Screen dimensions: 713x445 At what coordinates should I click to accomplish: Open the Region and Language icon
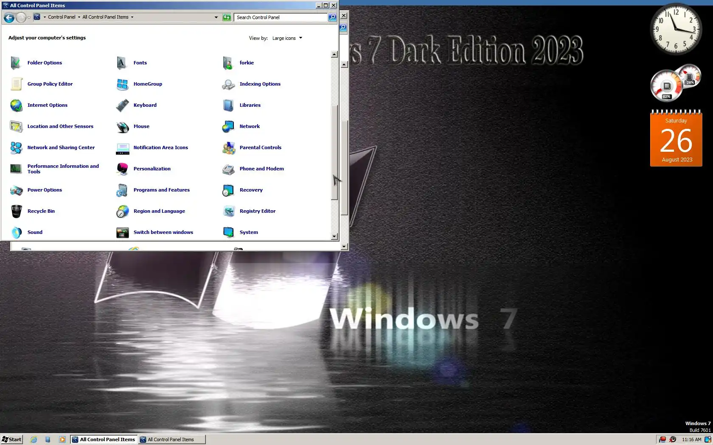click(122, 211)
